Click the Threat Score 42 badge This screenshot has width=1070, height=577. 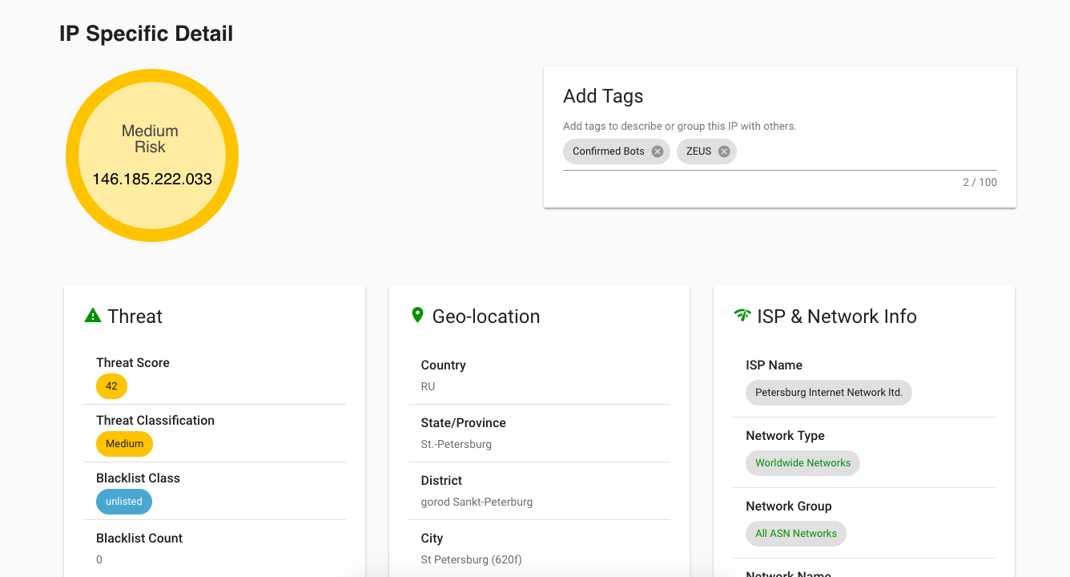click(x=111, y=386)
